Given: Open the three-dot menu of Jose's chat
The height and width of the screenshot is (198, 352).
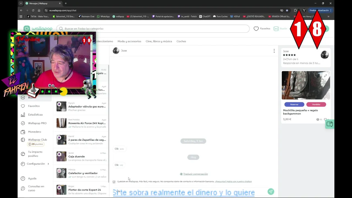Looking at the screenshot, I should click(x=274, y=51).
